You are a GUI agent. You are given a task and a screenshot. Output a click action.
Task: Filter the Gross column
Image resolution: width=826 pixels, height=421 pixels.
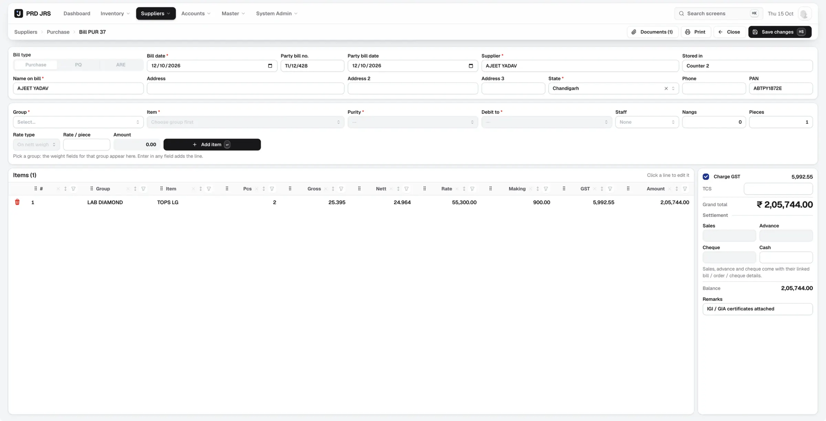tap(341, 189)
